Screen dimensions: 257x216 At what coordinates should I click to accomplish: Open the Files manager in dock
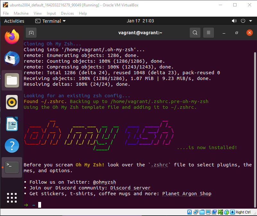coord(12,80)
